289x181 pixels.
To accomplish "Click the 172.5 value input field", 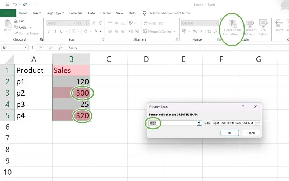I will [x=172, y=123].
